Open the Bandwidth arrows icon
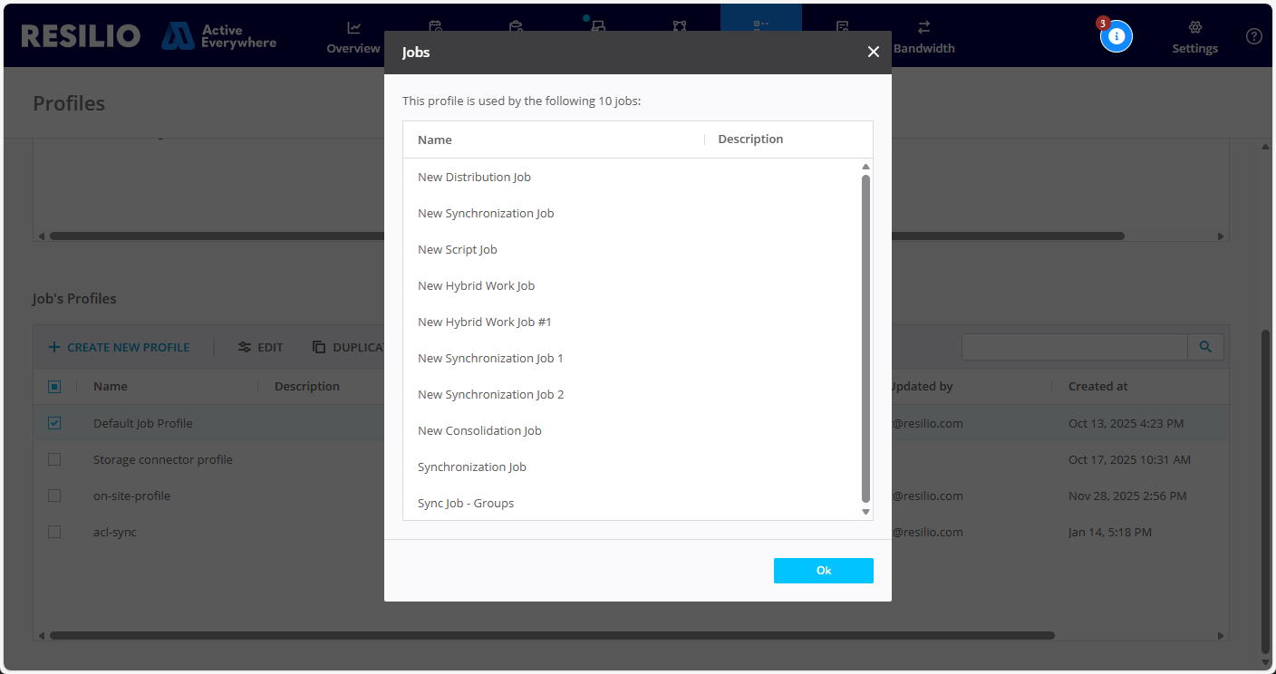The image size is (1276, 674). 923,27
